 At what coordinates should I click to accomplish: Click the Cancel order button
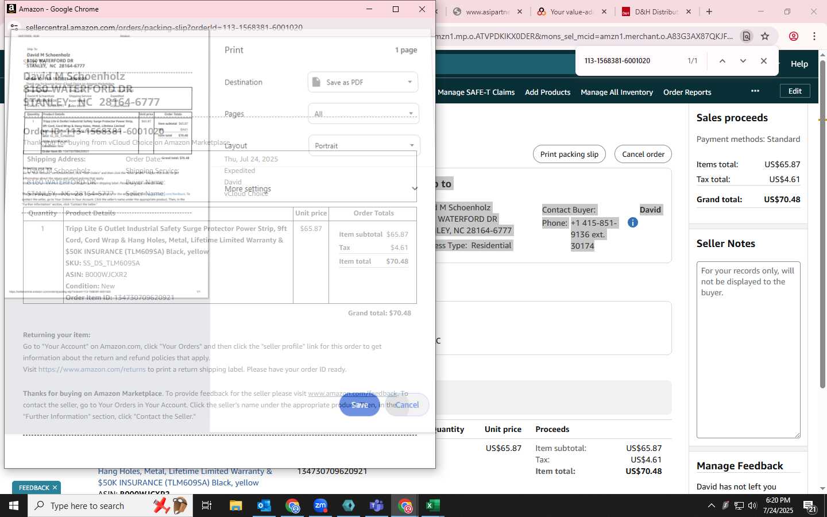tap(643, 154)
